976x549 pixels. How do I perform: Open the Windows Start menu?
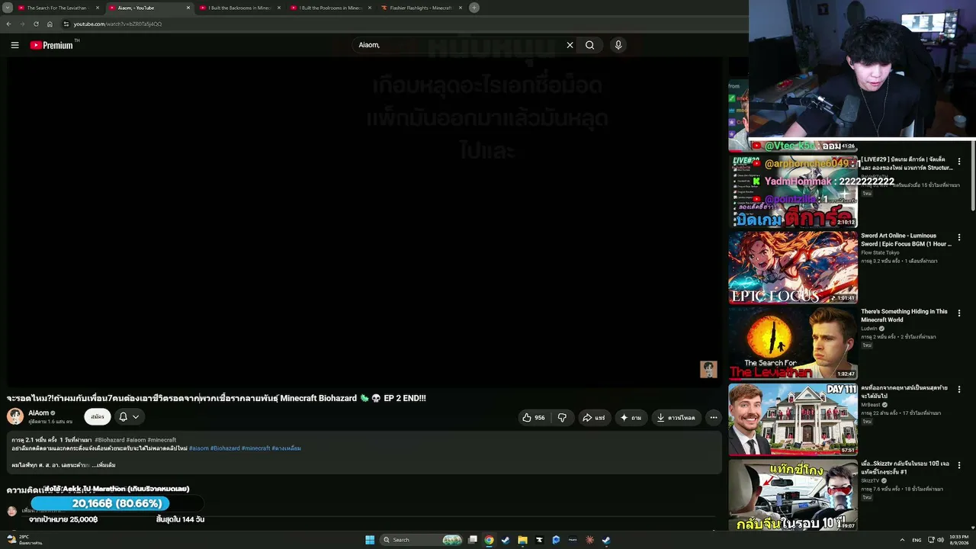click(x=370, y=540)
